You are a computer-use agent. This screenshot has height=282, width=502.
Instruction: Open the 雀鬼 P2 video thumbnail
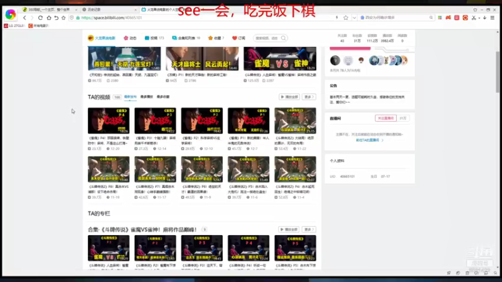coord(202,120)
